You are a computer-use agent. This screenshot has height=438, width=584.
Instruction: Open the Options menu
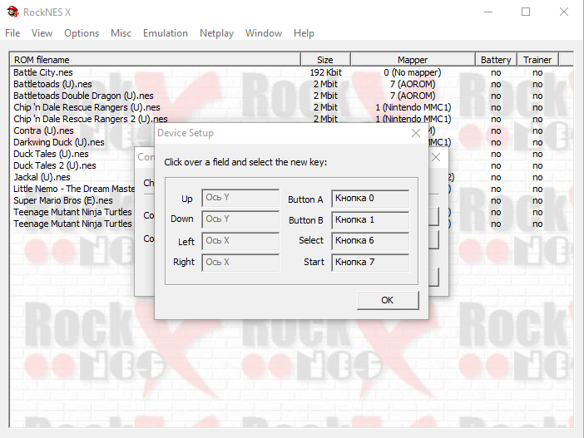click(x=82, y=33)
